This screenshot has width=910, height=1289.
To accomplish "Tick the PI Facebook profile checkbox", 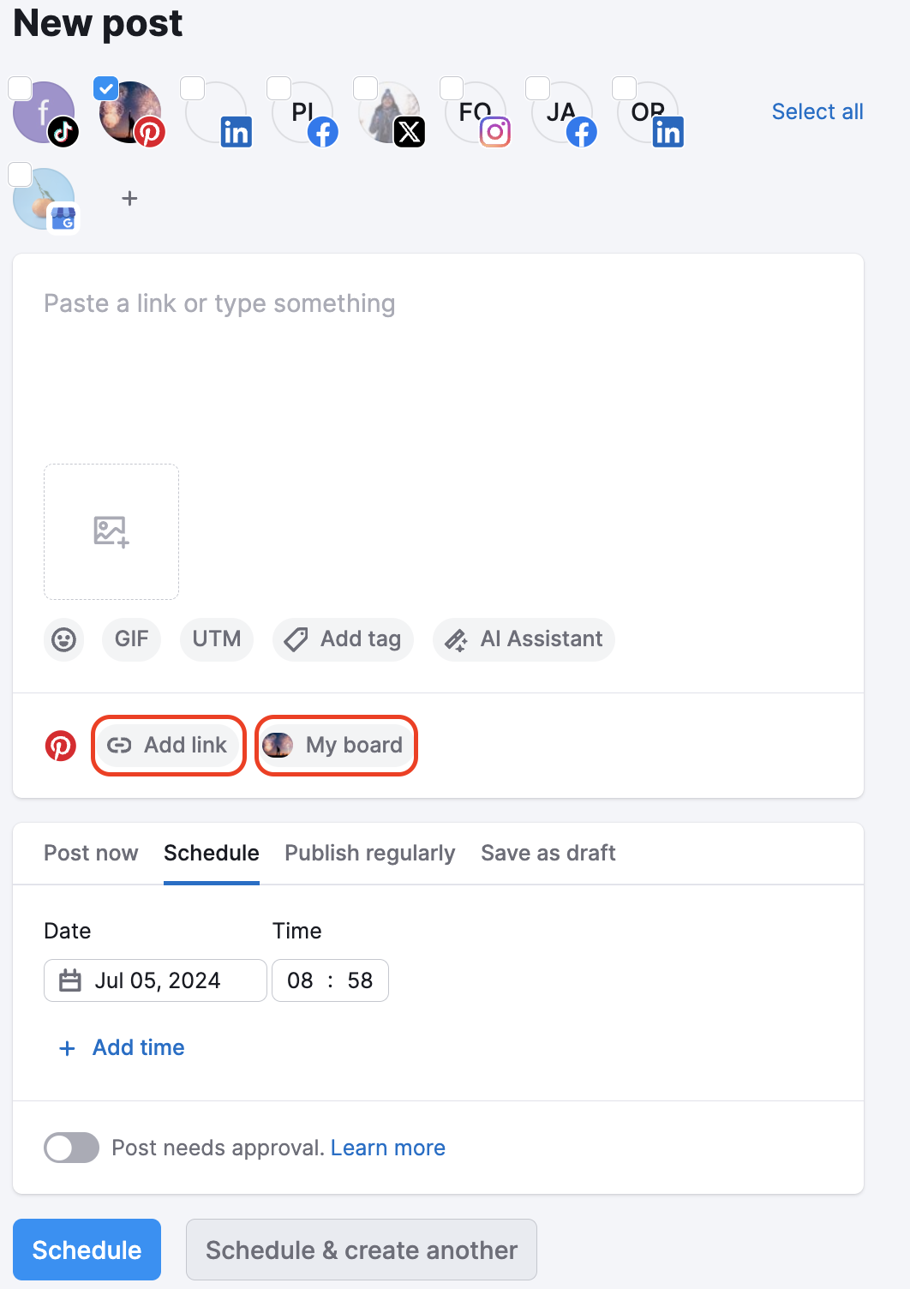I will click(279, 88).
